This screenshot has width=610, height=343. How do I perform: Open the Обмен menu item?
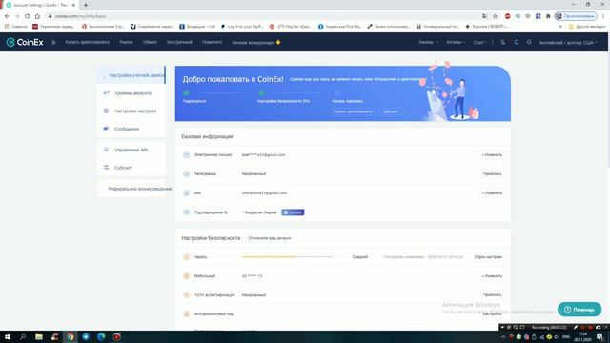click(x=150, y=42)
